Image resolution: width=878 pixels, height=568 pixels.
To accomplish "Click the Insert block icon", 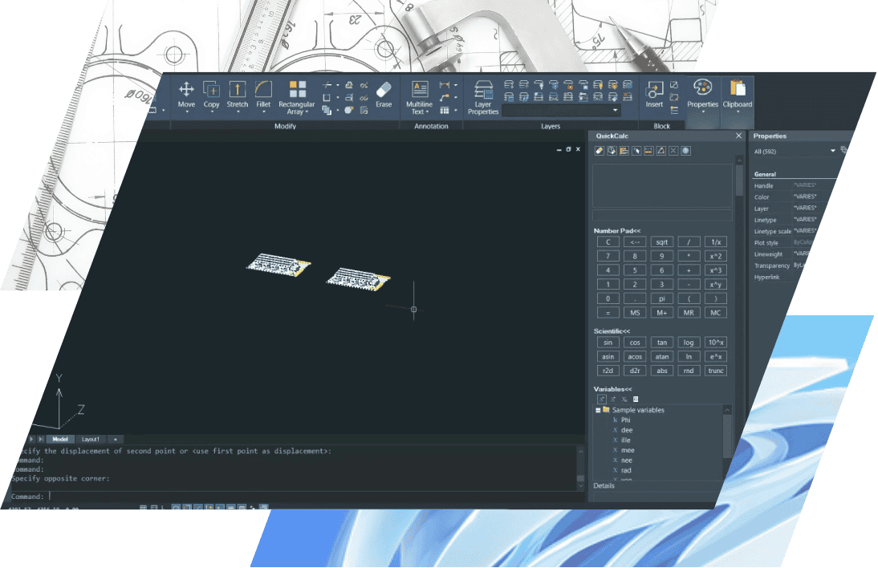I will pos(654,95).
